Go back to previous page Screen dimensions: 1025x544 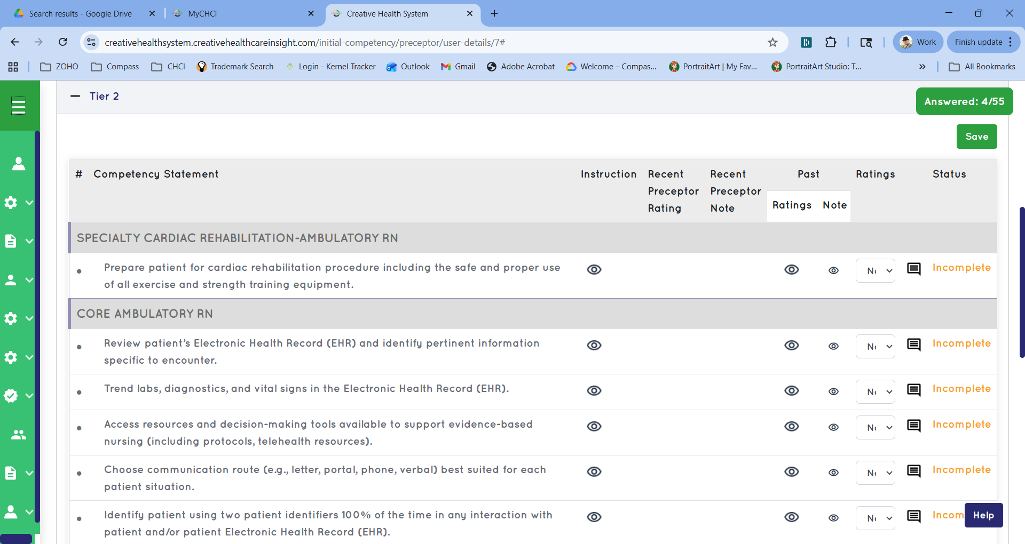point(15,42)
